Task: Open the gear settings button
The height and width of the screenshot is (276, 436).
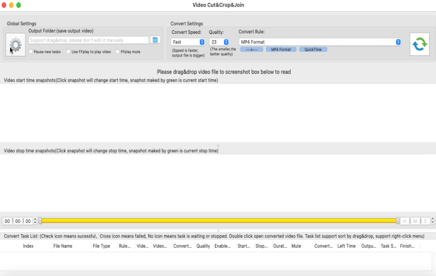Action: tap(16, 45)
